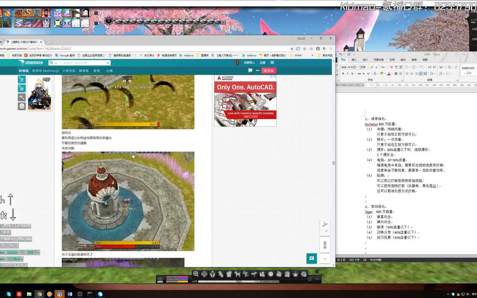Image resolution: width=477 pixels, height=298 pixels.
Task: Open forum search box dropdown arrow
Action: click(x=108, y=63)
